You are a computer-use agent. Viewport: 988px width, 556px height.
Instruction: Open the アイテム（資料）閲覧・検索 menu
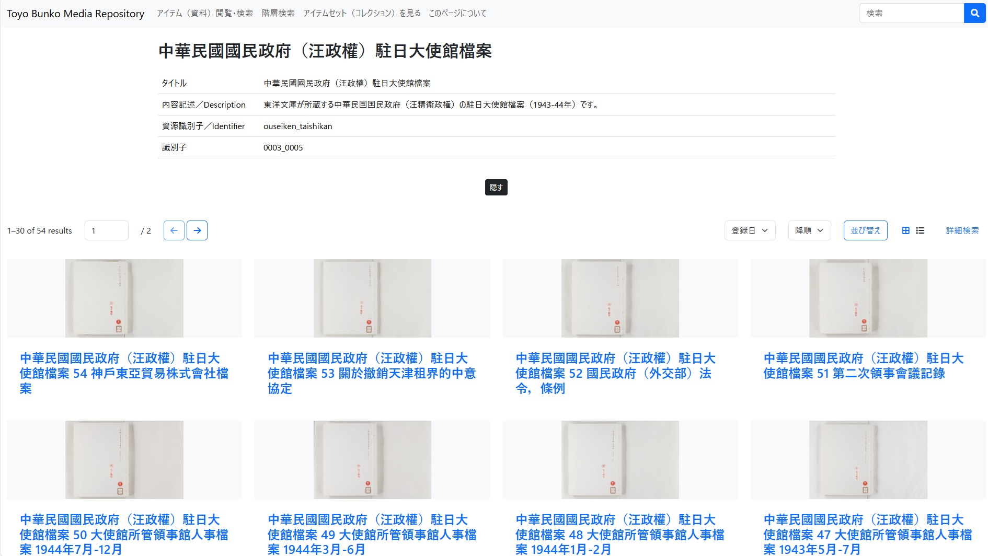204,13
